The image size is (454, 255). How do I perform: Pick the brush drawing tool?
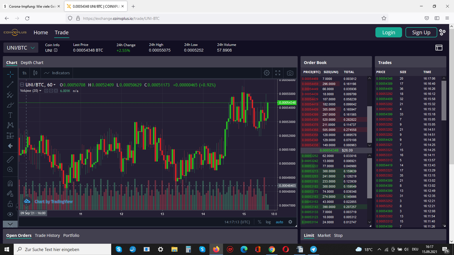click(11, 104)
